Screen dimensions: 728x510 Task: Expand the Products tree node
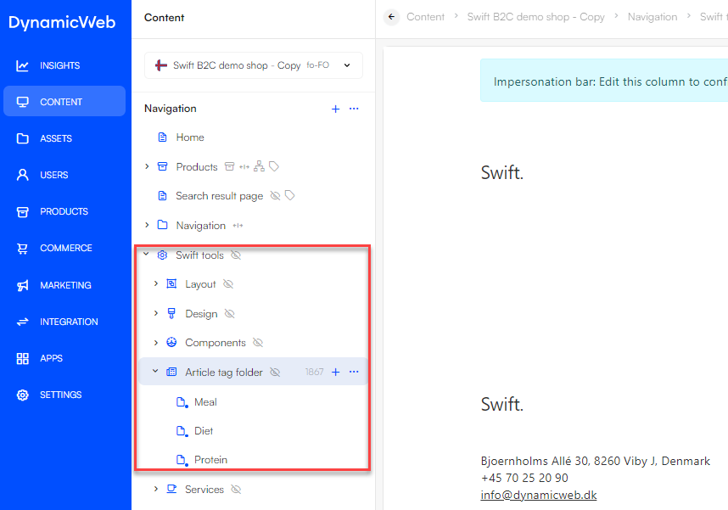click(147, 167)
